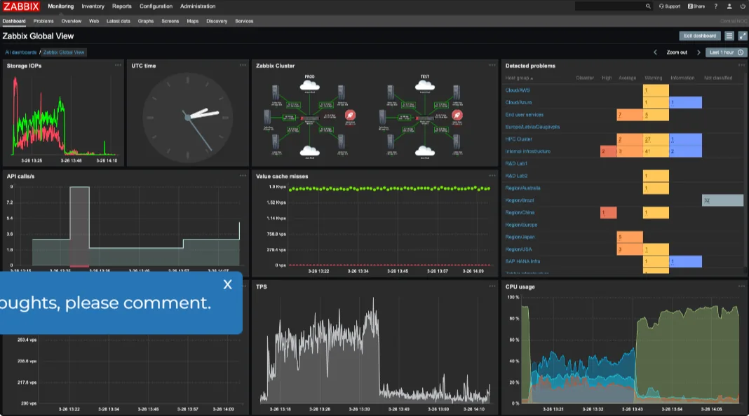Open the Value cache misses widget menu
This screenshot has width=749, height=416.
[x=492, y=176]
